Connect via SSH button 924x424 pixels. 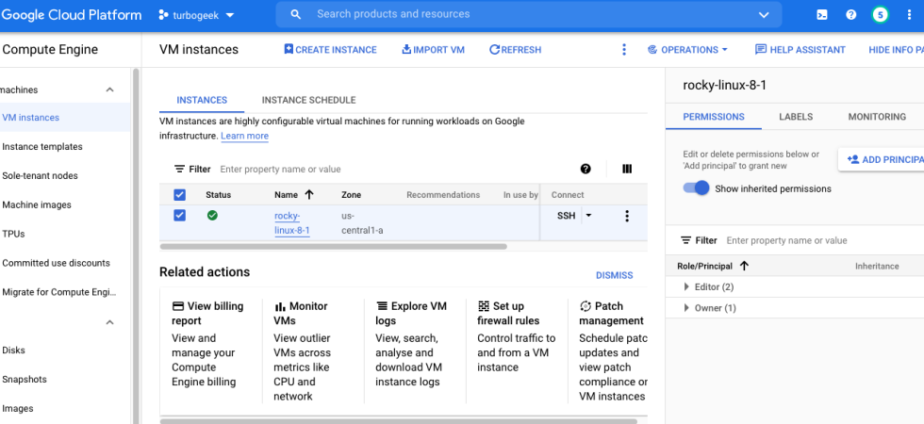[x=566, y=216]
